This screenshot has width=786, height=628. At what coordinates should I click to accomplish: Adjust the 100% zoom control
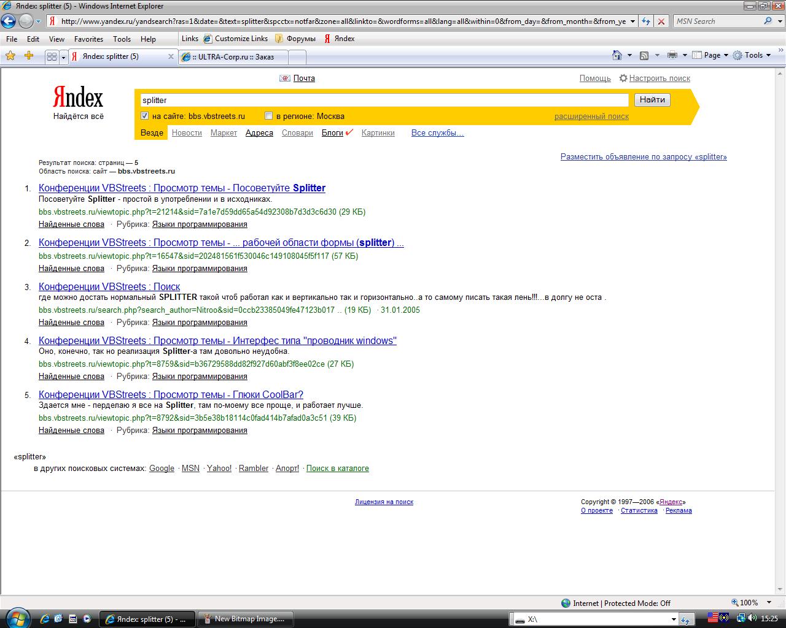747,603
